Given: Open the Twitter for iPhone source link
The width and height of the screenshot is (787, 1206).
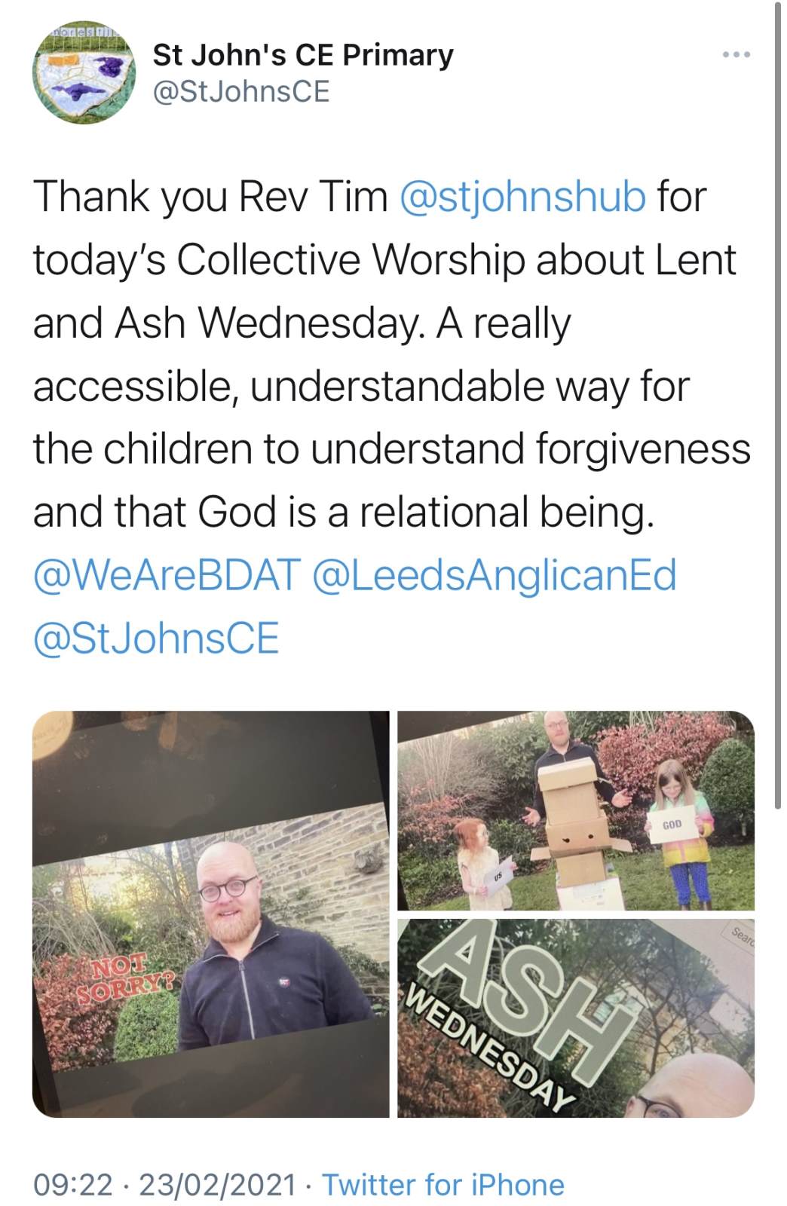Looking at the screenshot, I should [x=443, y=1184].
